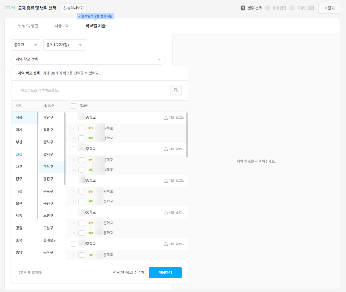Select the 학교별 기출 tab

point(96,26)
